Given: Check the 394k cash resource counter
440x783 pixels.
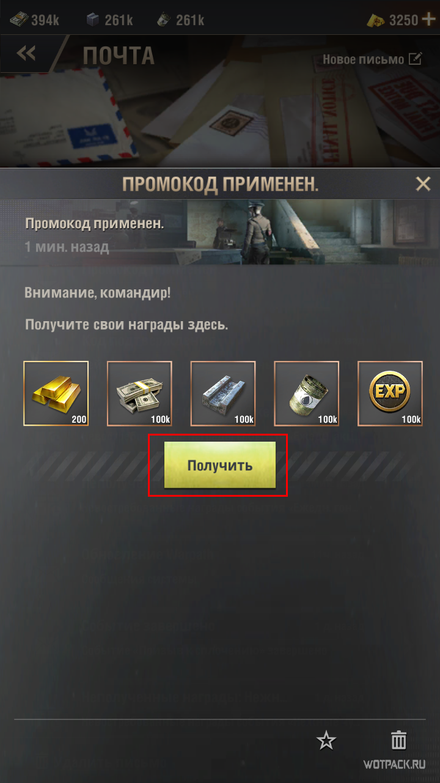Looking at the screenshot, I should (x=34, y=20).
